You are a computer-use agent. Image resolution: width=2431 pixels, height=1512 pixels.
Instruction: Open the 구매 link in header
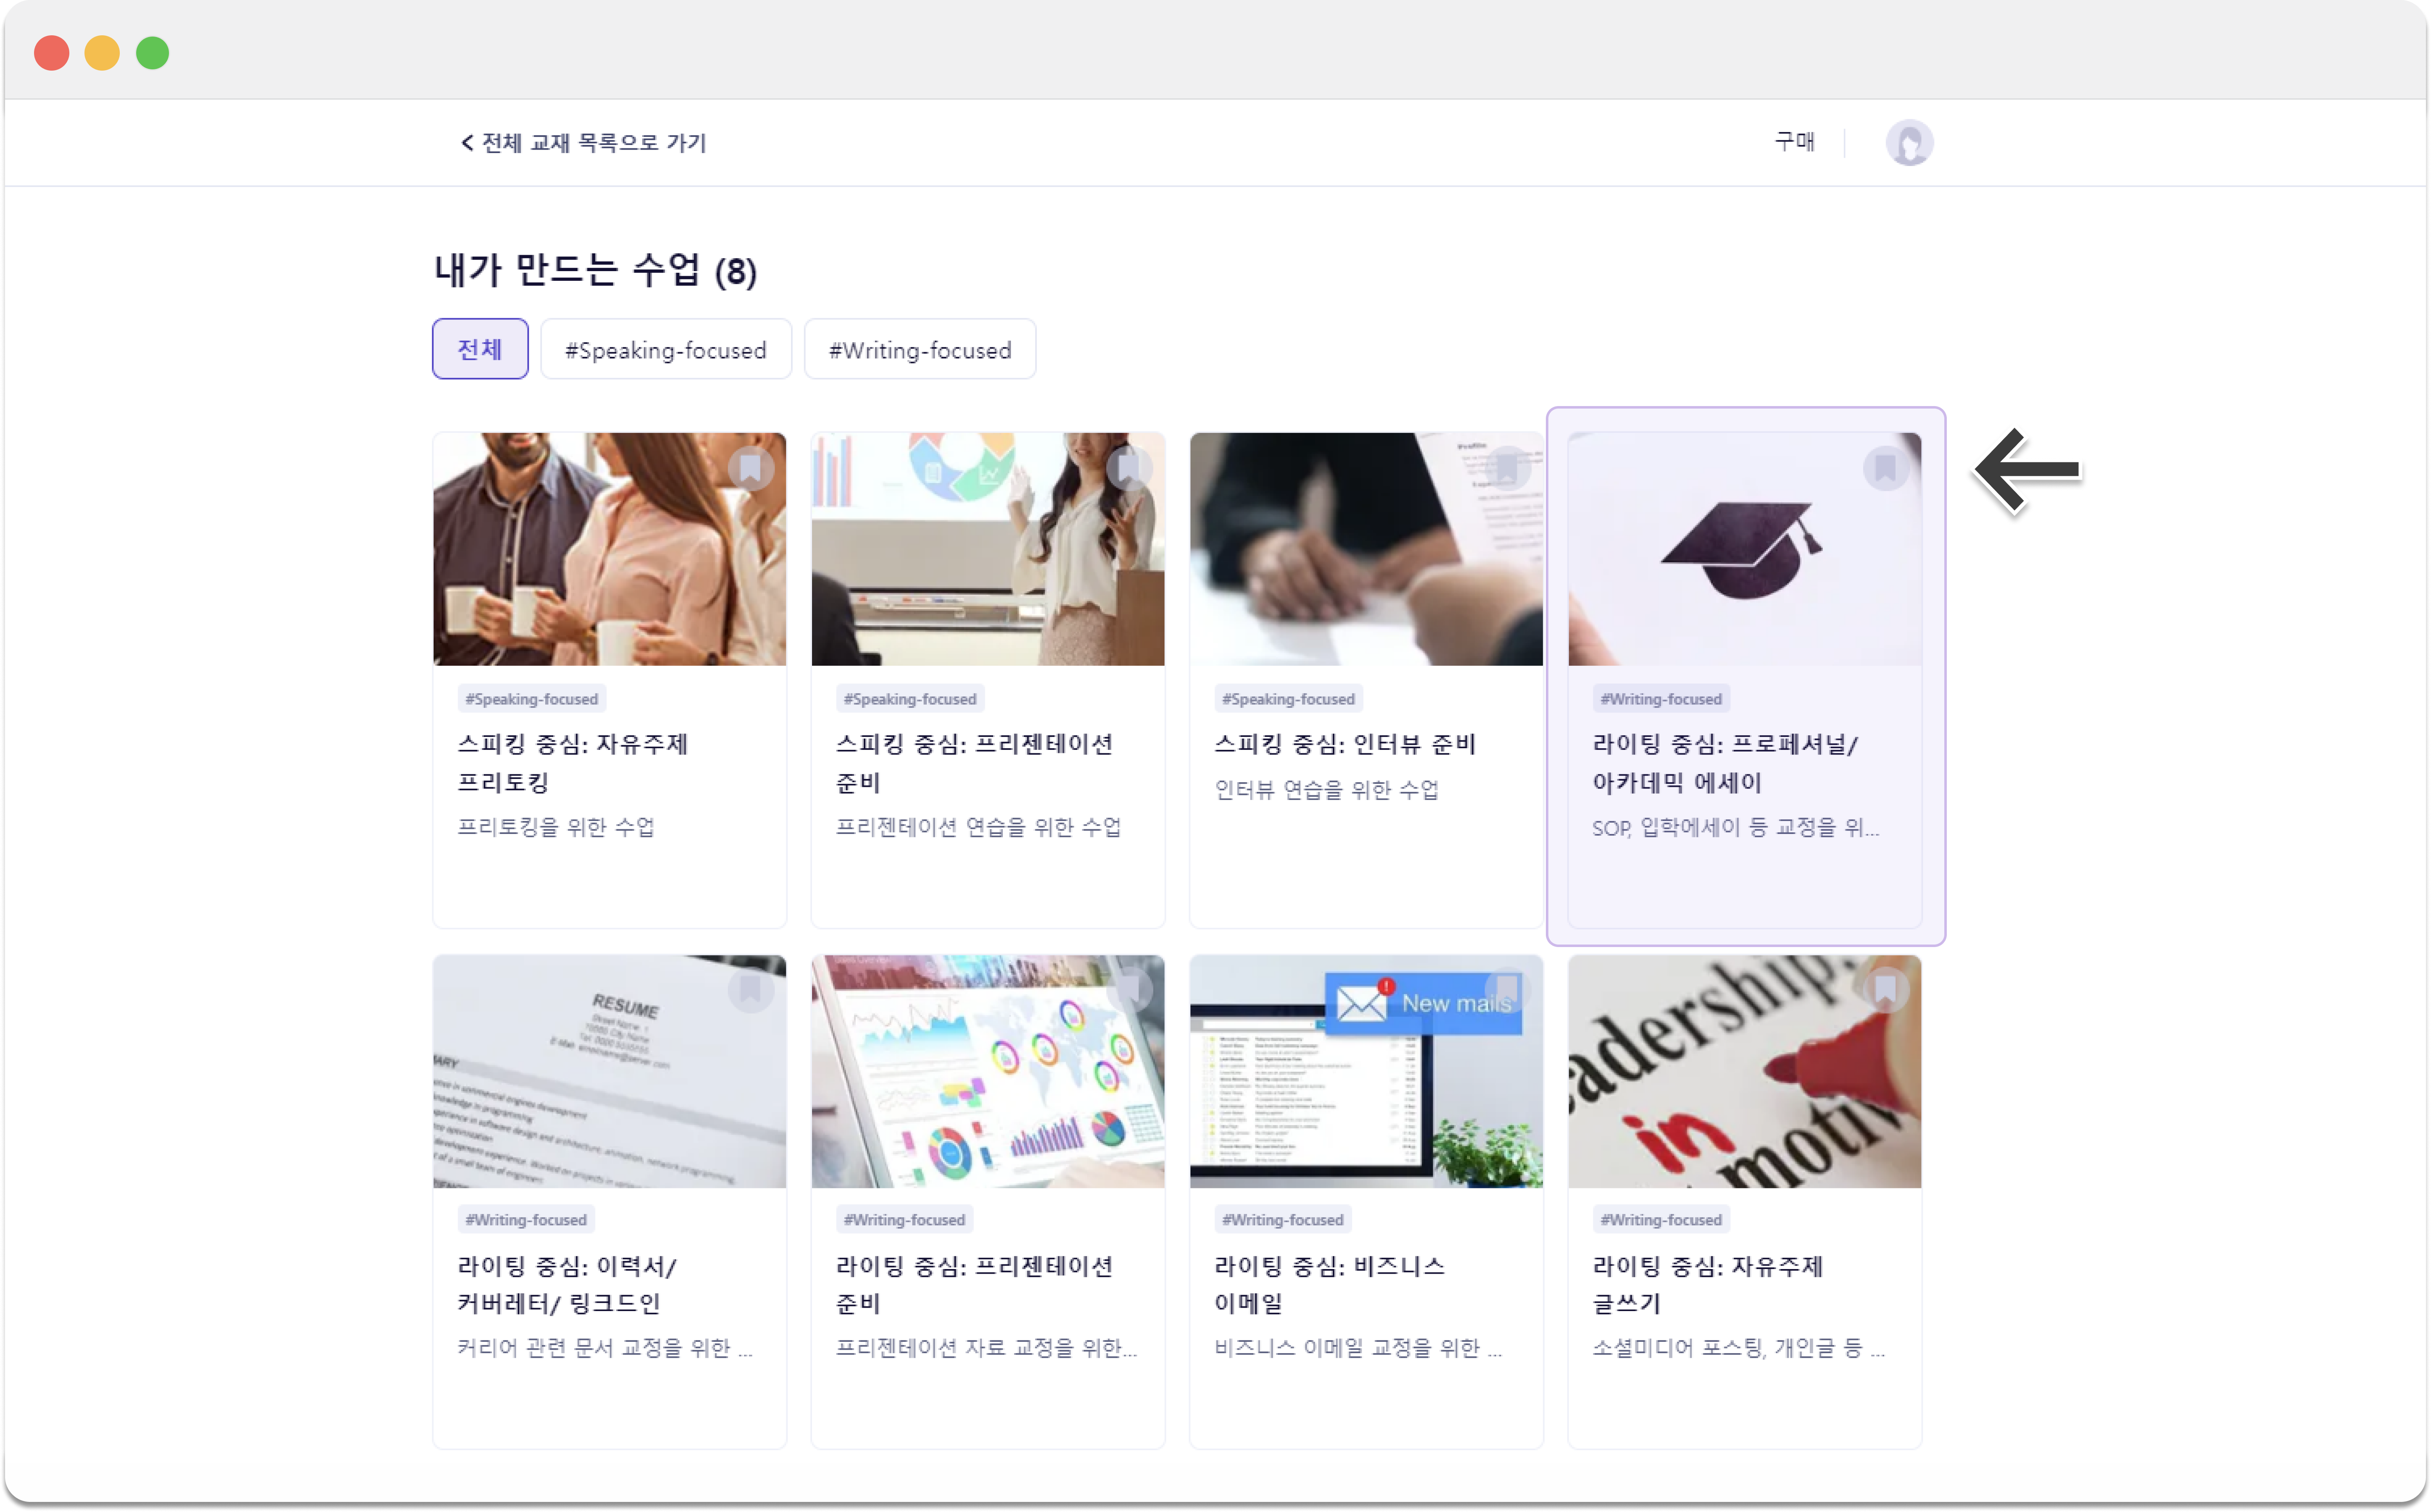coord(1794,142)
